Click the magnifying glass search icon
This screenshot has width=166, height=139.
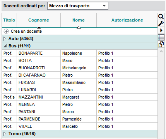click(x=161, y=17)
